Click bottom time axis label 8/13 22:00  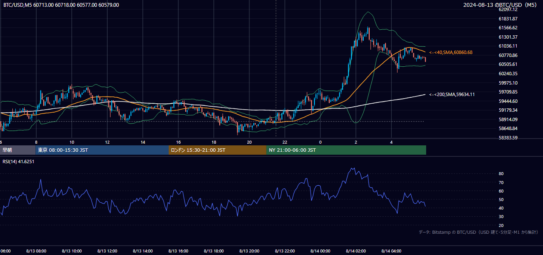pos(285,251)
